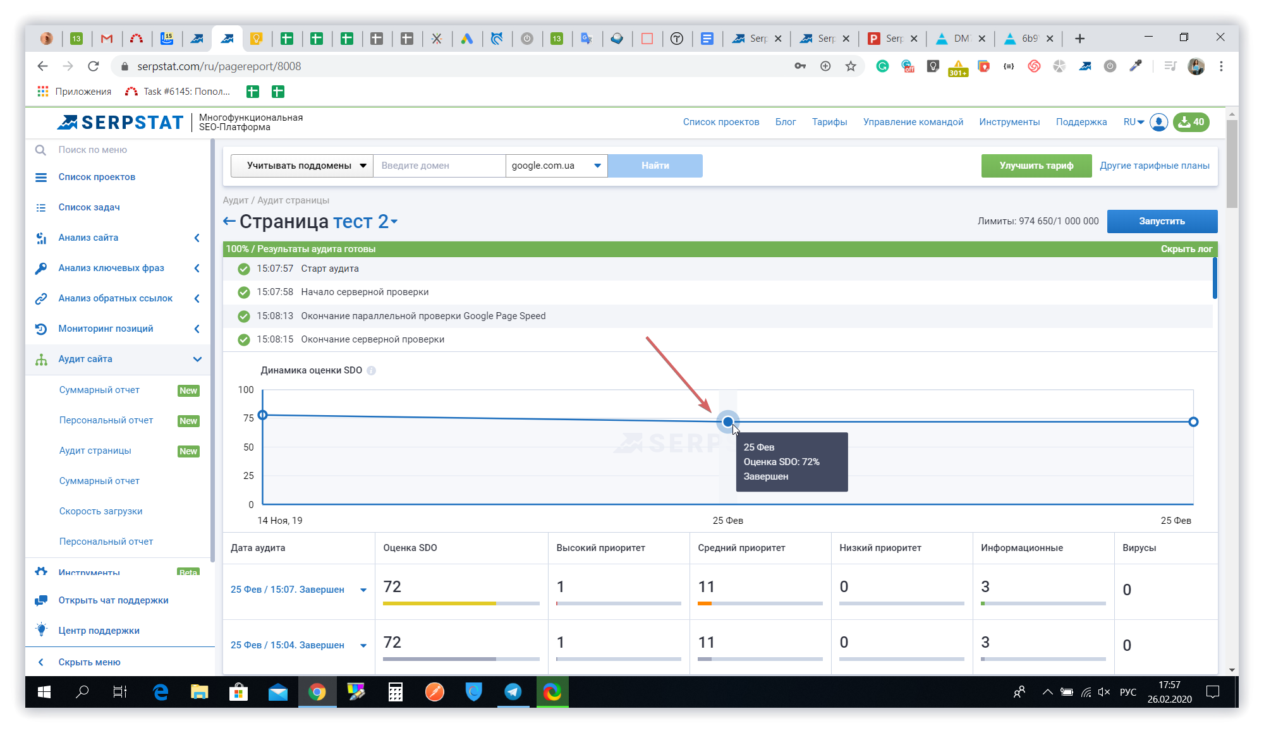The image size is (1264, 733).
Task: Click the SDO chart info icon
Action: [x=372, y=371]
